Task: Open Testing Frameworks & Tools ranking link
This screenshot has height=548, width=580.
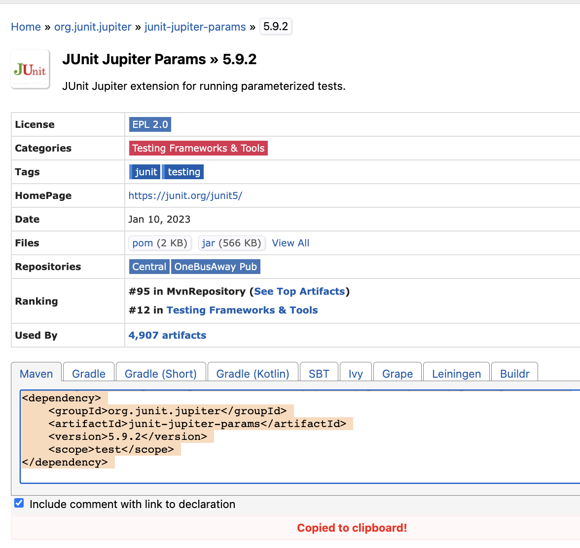Action: pyautogui.click(x=242, y=310)
